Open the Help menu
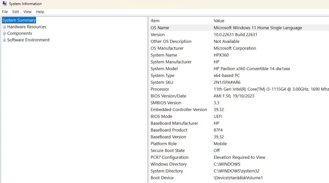Image resolution: width=329 pixels, height=183 pixels. pos(40,12)
